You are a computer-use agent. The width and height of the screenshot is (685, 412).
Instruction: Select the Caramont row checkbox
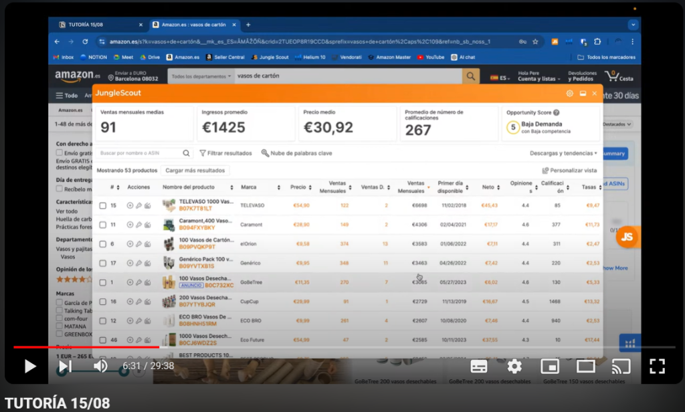coord(103,225)
